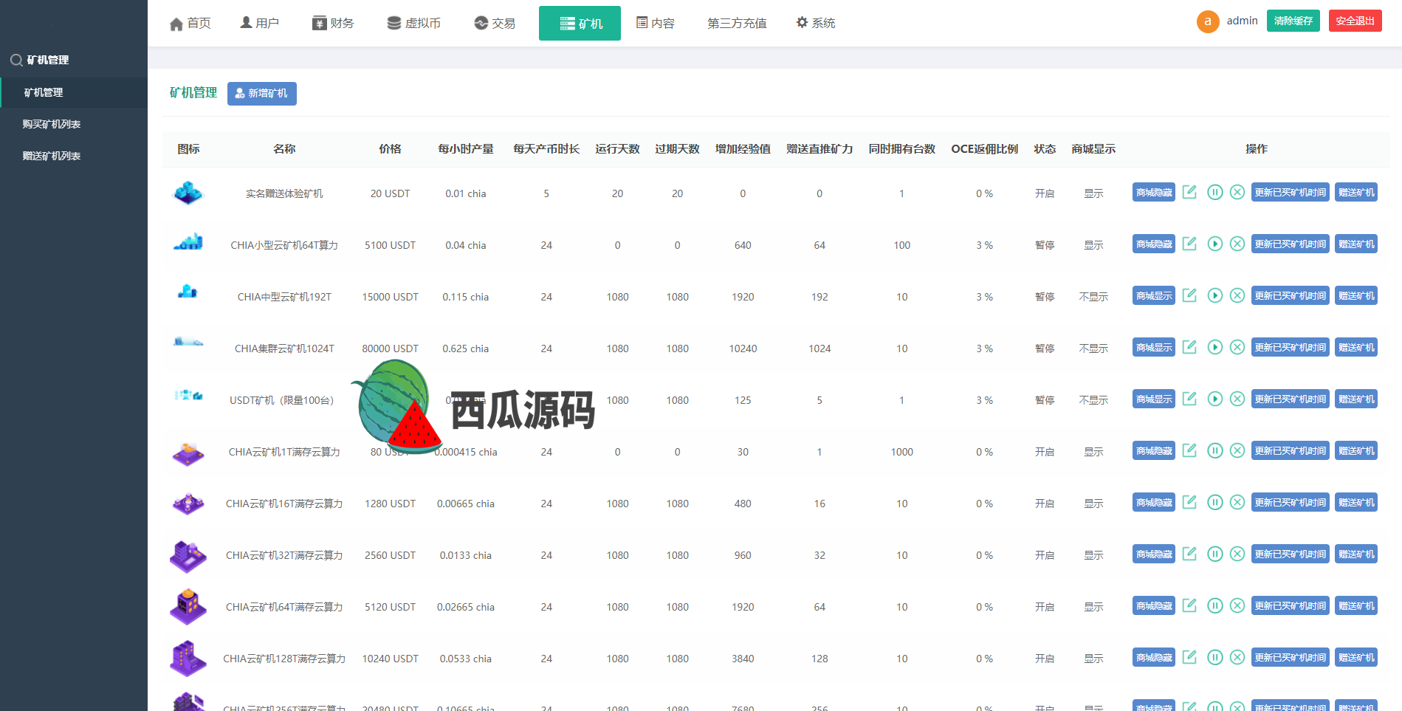
Task: Edit CHIA集群云矿机1024T row
Action: point(1189,347)
